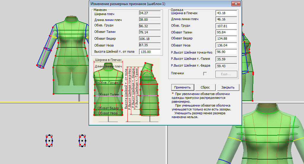Click the clothing Длина линии плеч field 46.16
Screen dimensions: 304x164
point(226,20)
